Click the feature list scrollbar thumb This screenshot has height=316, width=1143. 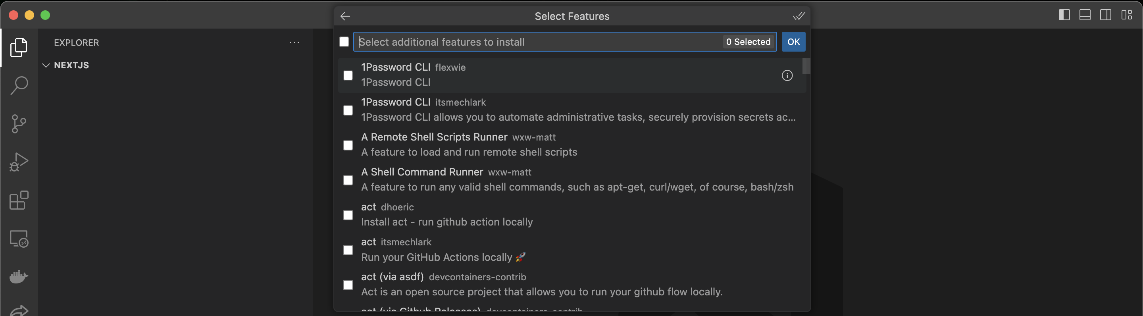pos(806,66)
